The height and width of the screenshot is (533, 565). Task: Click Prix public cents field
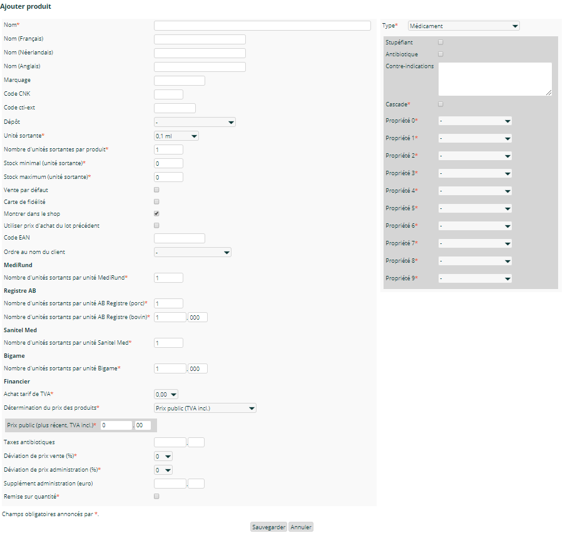[142, 425]
